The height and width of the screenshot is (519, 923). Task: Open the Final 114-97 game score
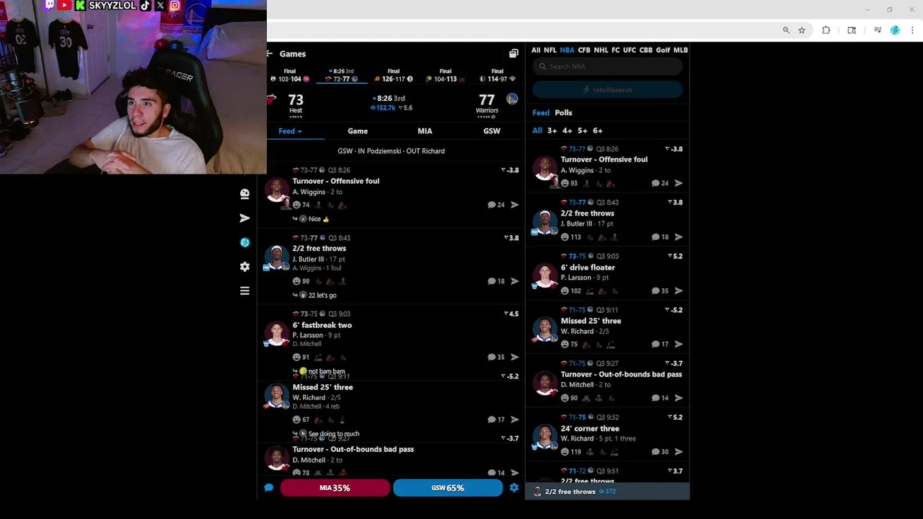click(498, 76)
